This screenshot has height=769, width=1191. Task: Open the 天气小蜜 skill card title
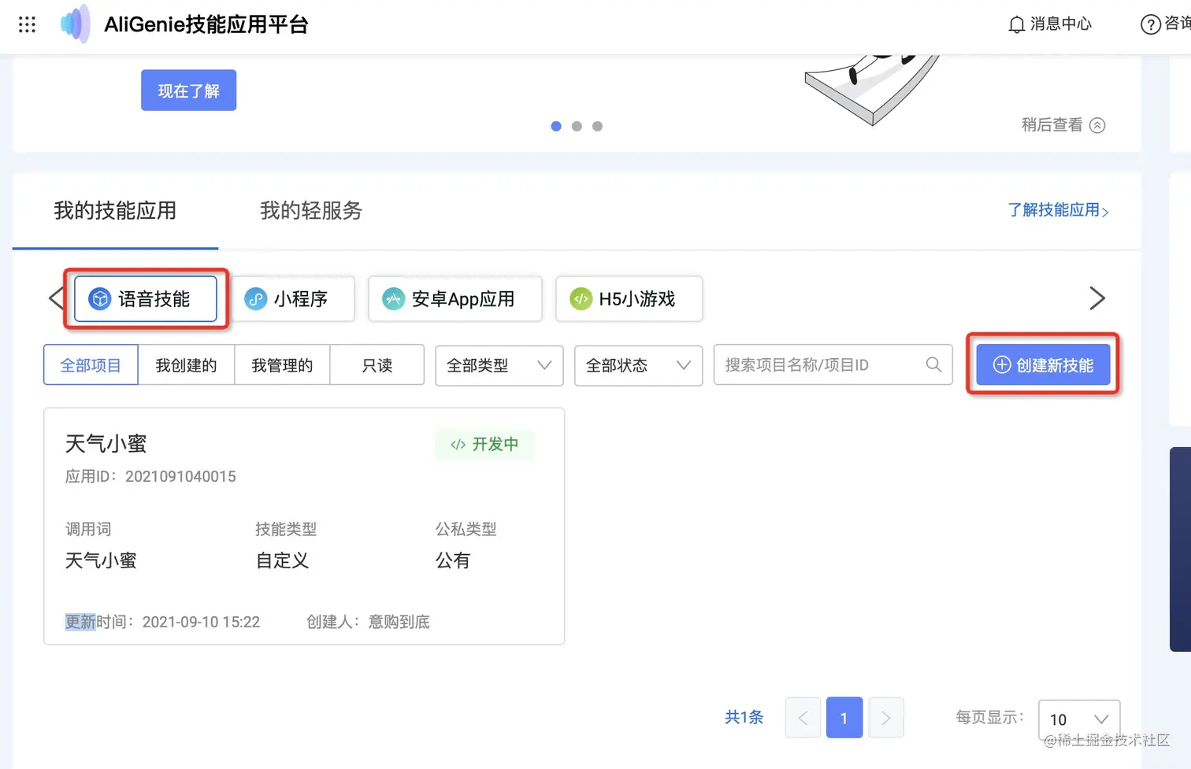(x=106, y=444)
